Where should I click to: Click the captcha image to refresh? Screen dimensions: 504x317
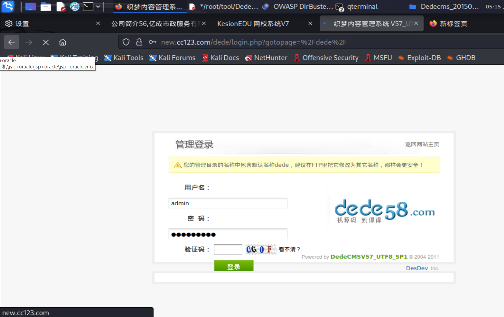[261, 249]
